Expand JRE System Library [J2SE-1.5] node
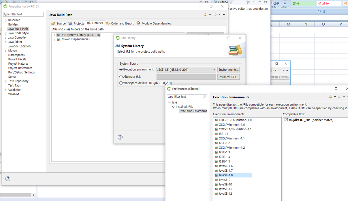This screenshot has width=348, height=201. pyautogui.click(x=54, y=35)
